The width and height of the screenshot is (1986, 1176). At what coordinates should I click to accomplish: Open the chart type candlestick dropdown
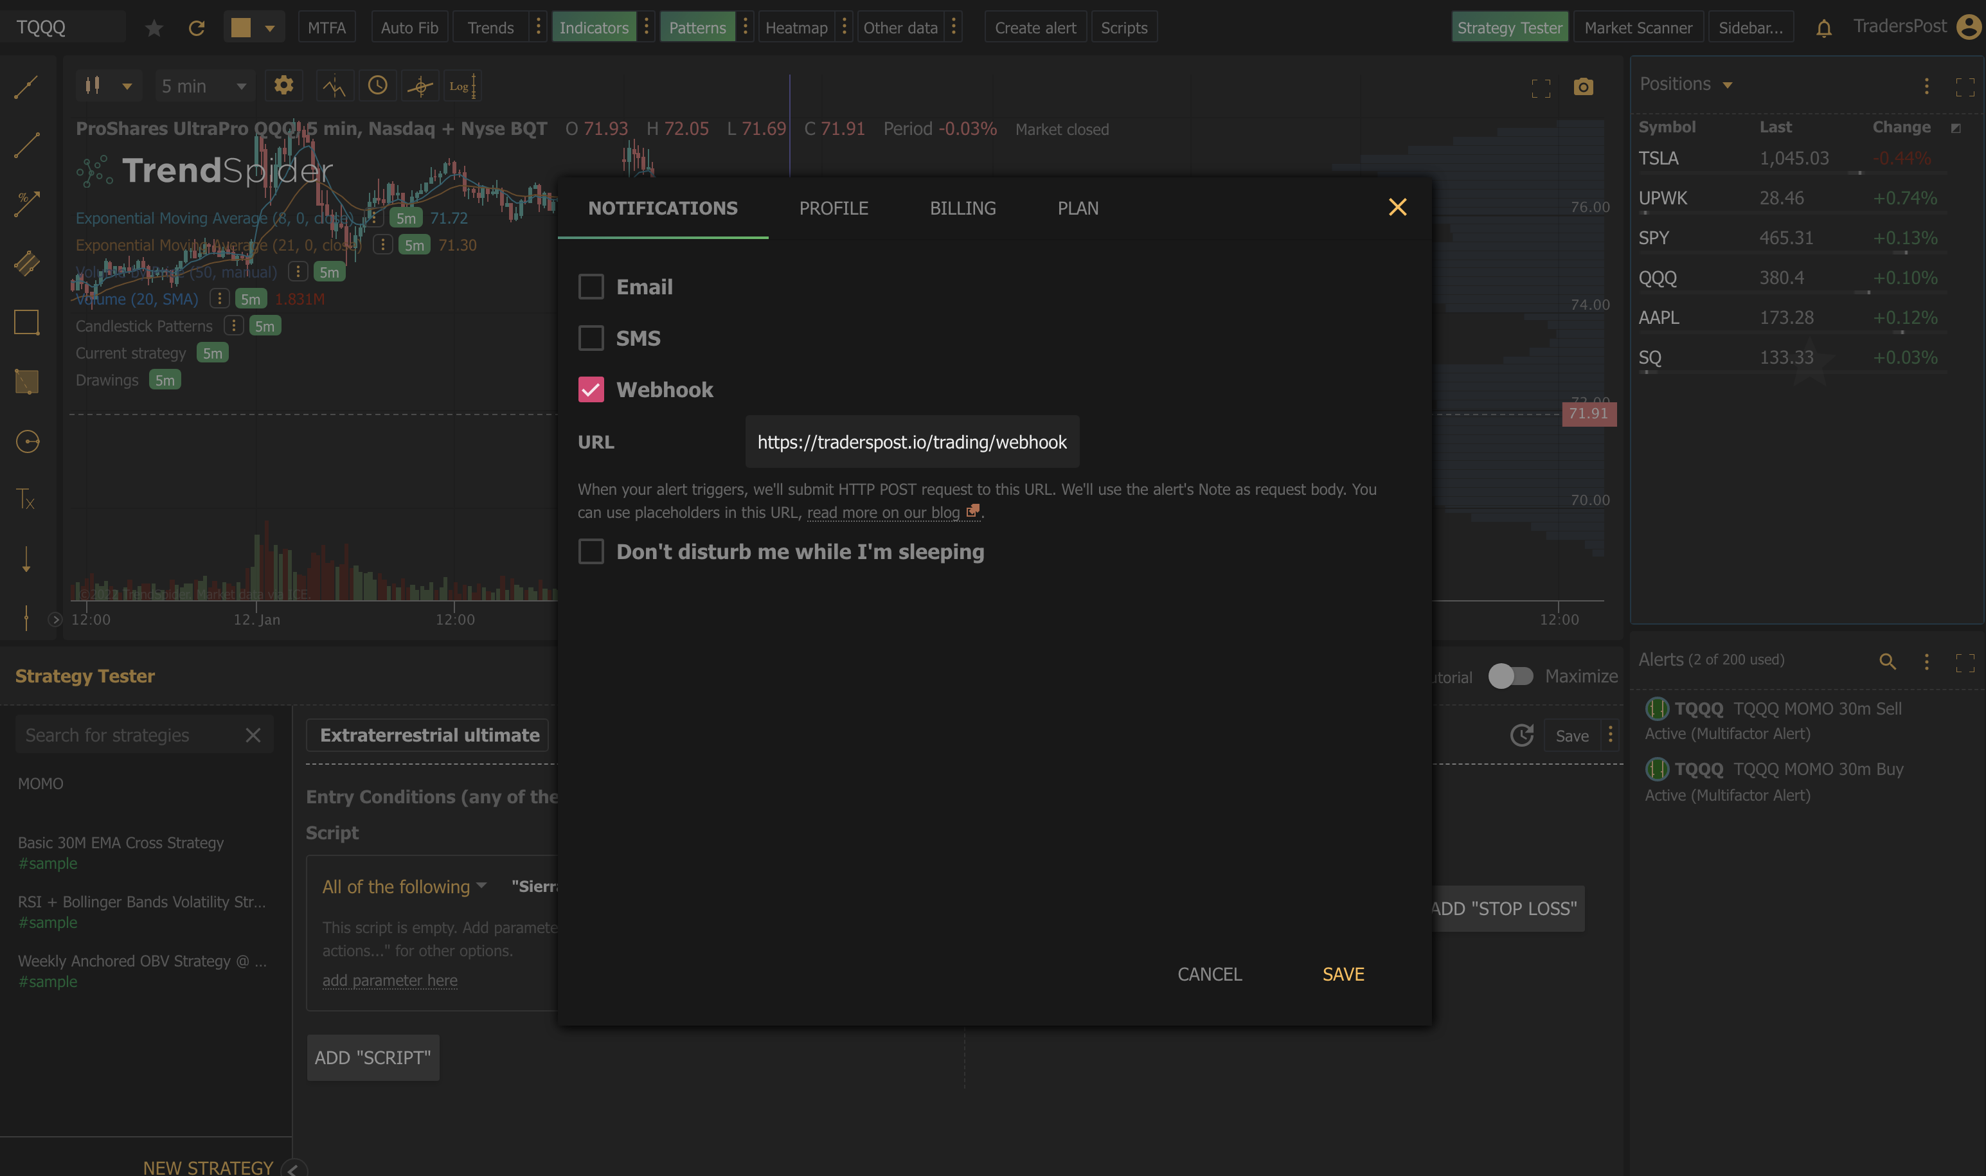coord(109,85)
